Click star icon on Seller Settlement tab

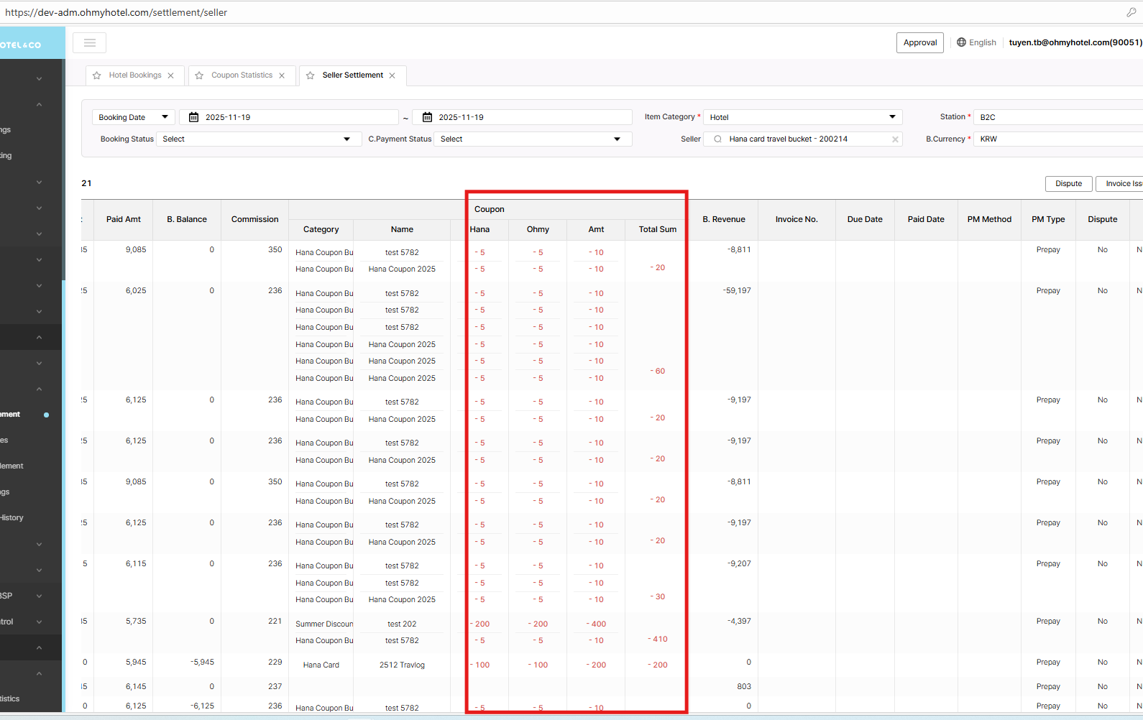click(x=311, y=75)
